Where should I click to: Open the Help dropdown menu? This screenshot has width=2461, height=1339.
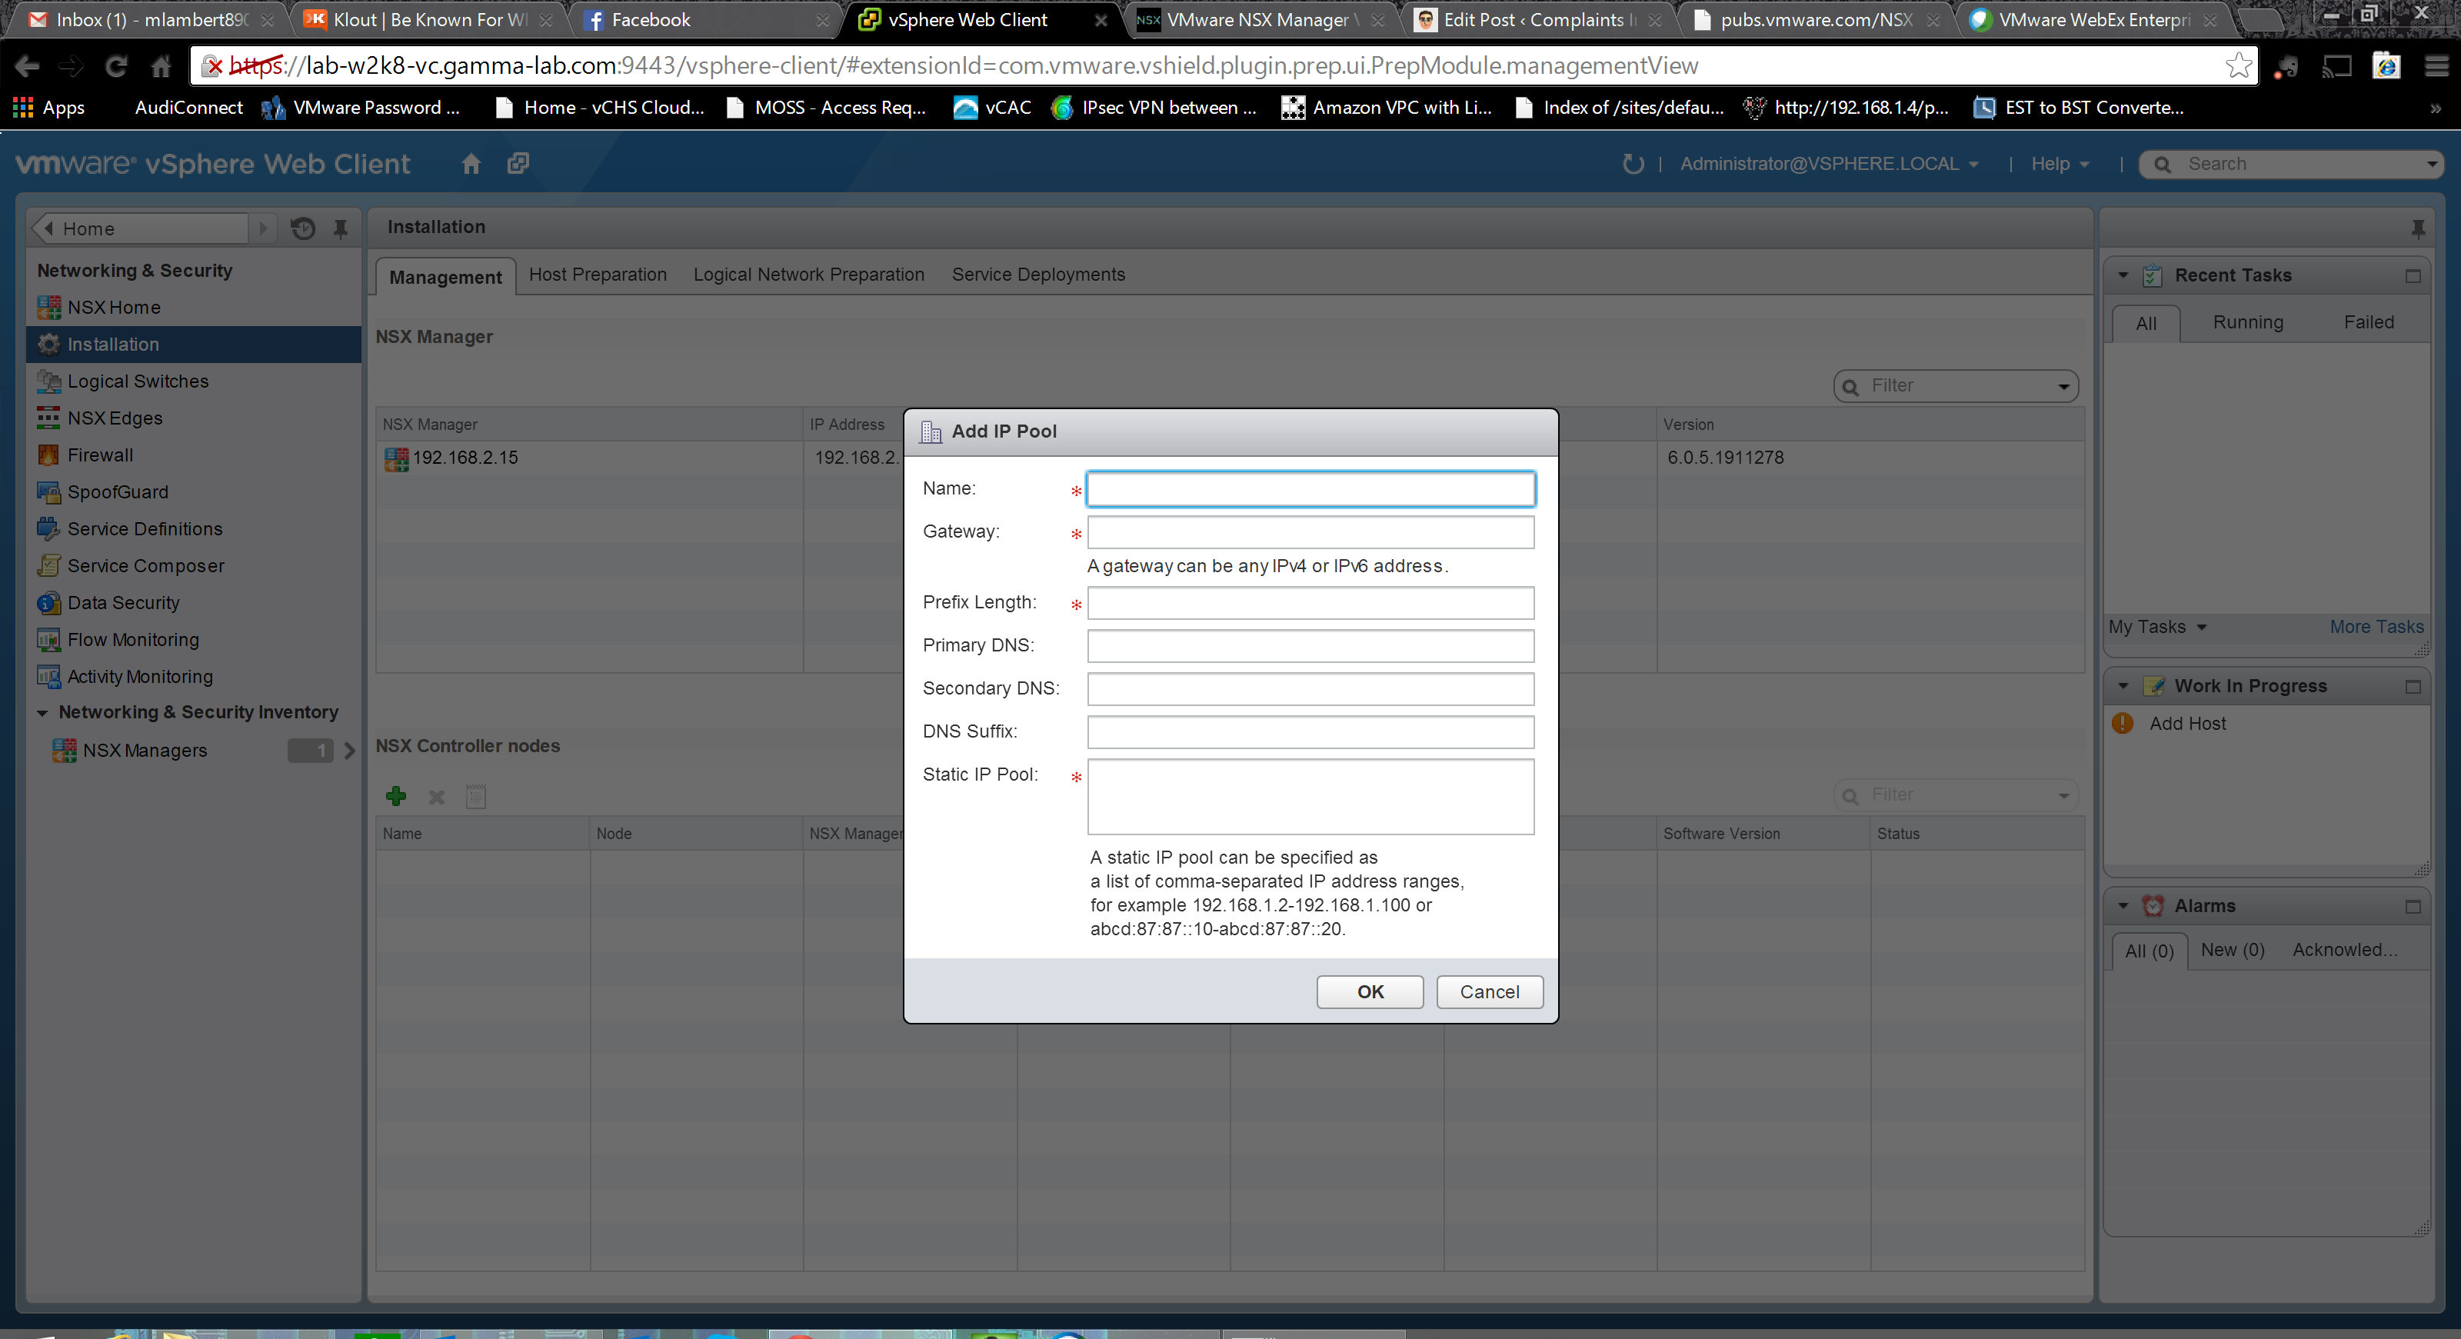pyautogui.click(x=2059, y=163)
